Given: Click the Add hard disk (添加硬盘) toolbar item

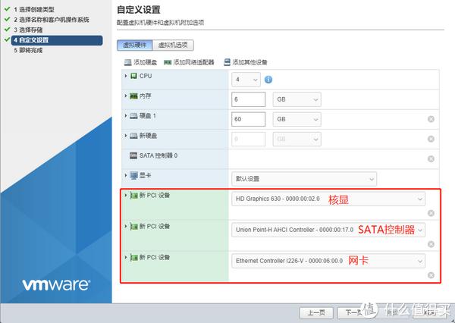Looking at the screenshot, I should [140, 62].
